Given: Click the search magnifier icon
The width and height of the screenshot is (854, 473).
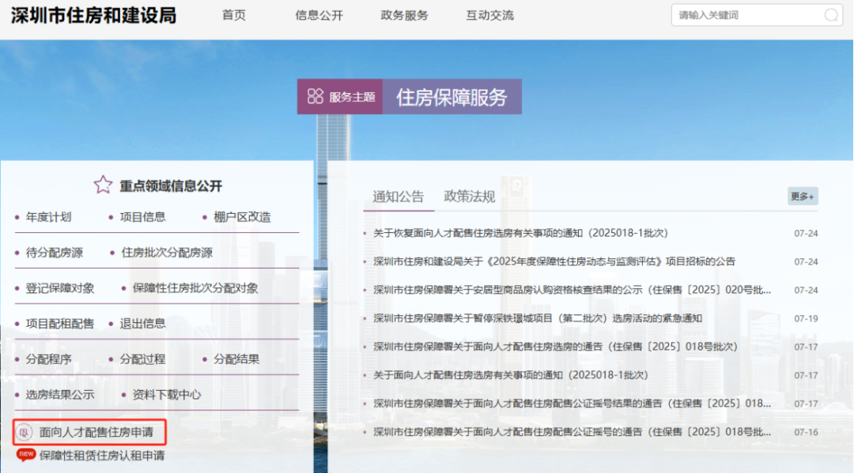Looking at the screenshot, I should click(x=831, y=15).
